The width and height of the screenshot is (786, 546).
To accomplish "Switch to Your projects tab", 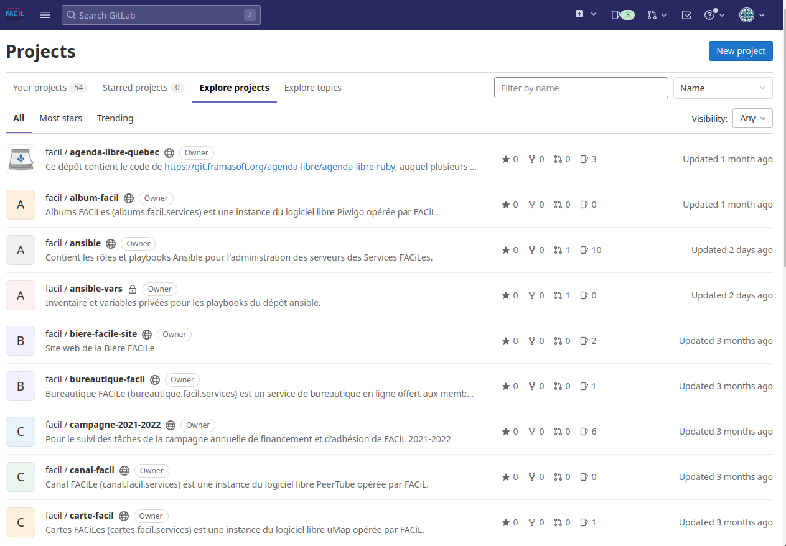I will click(50, 88).
